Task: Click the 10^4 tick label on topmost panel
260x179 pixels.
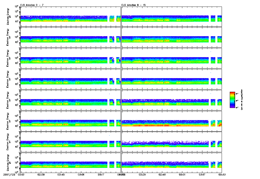Action: click(x=17, y=7)
